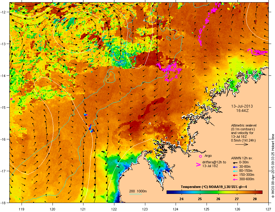Click the '122' longitude axis label
Image resolution: width=275 pixels, height=212 pixels.
[x=114, y=209]
